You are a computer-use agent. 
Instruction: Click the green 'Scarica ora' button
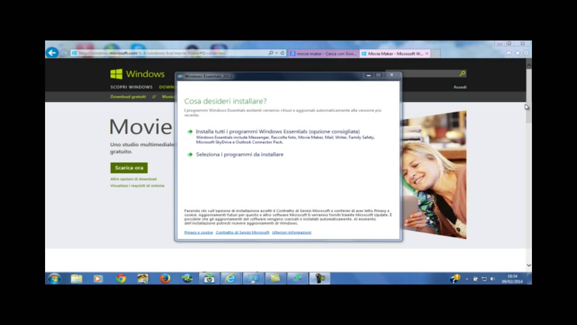tap(129, 167)
